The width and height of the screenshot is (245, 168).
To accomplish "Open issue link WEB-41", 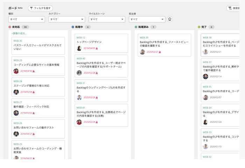I will (81, 107).
